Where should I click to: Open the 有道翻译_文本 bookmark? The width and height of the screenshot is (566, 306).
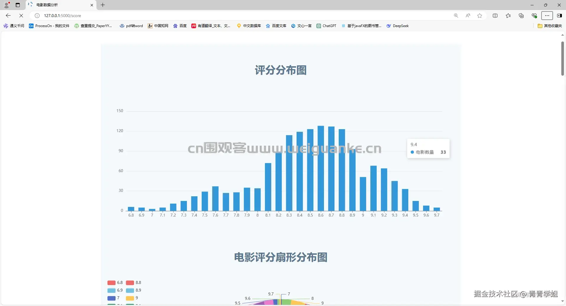pos(211,26)
